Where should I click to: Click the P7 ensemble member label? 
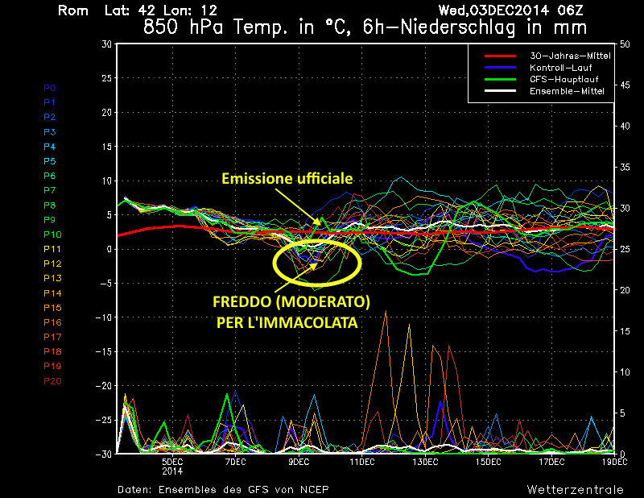[x=49, y=190]
